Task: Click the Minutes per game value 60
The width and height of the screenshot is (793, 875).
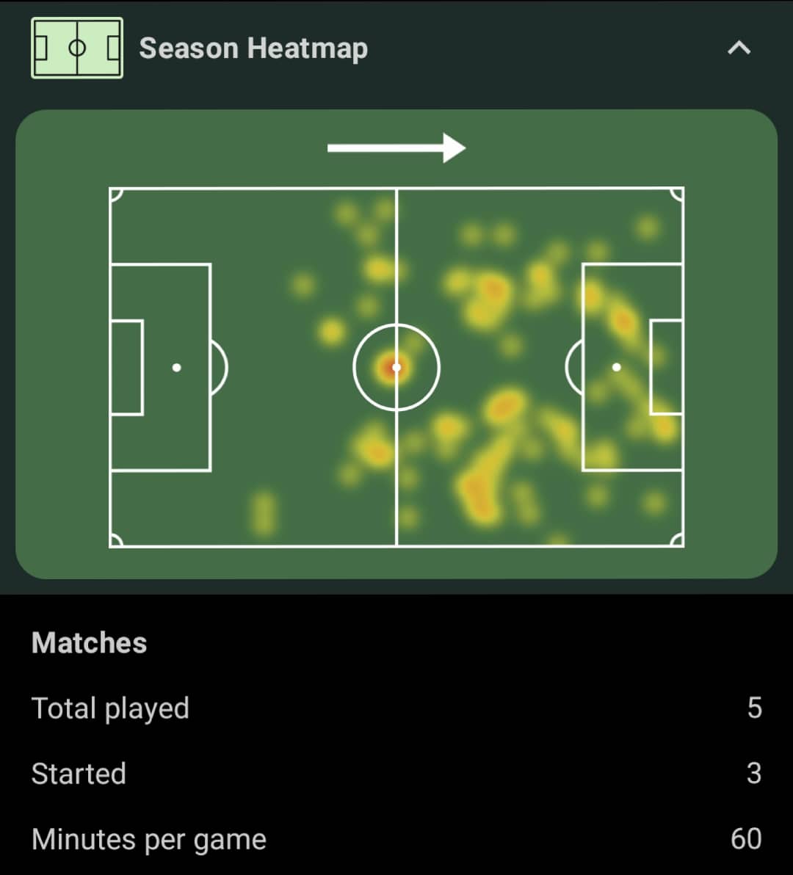Action: 746,839
